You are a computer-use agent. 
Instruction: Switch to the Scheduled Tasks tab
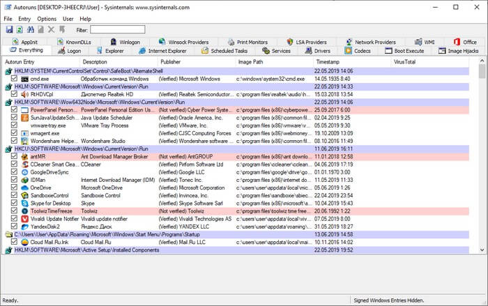[x=224, y=51]
